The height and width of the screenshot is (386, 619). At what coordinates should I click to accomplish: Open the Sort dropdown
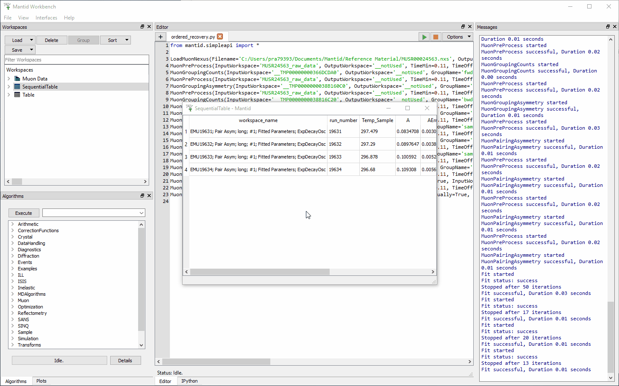[115, 40]
